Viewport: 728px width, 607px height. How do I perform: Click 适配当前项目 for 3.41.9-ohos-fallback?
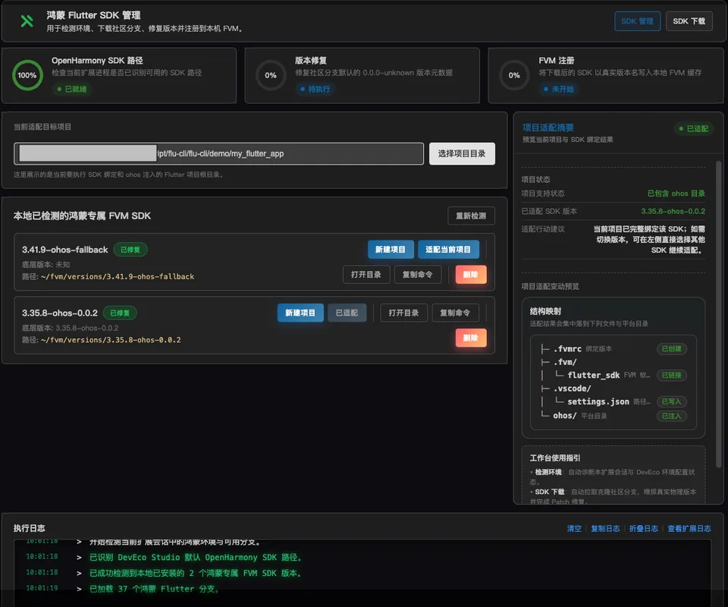[x=448, y=250]
